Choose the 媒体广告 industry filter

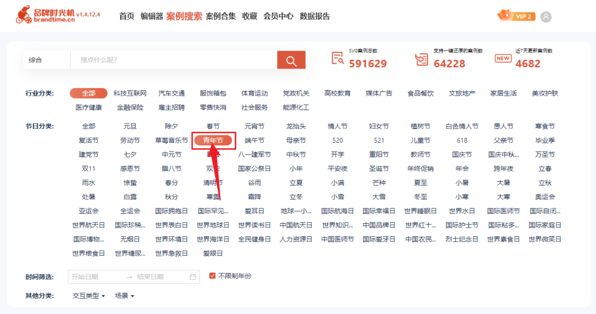click(x=379, y=93)
